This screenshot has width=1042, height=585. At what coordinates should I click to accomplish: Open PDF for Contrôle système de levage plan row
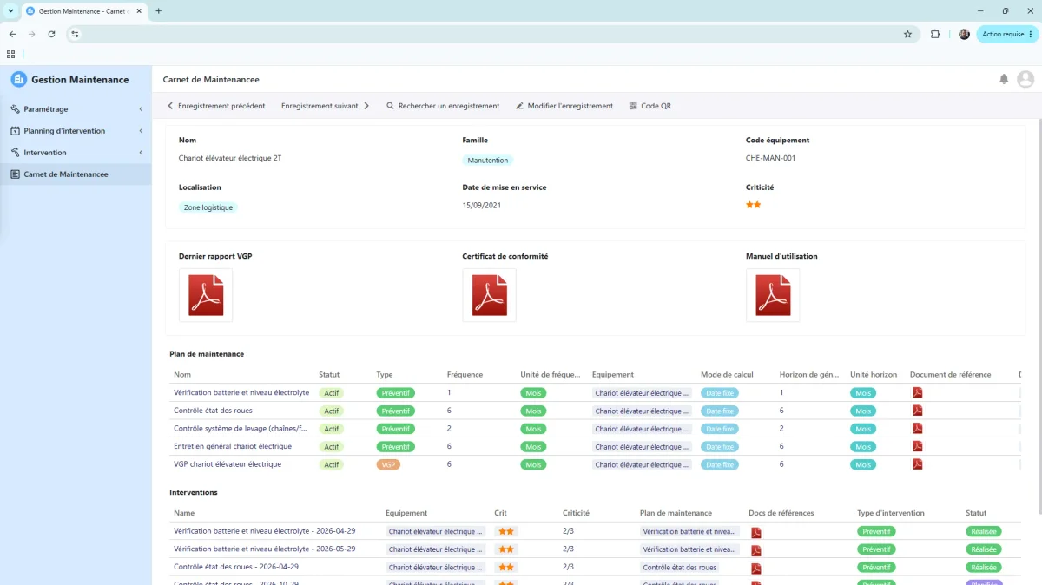918,429
